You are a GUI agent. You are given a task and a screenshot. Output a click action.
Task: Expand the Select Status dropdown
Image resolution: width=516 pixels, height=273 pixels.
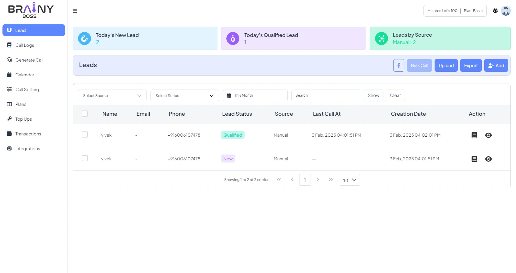coord(185,95)
